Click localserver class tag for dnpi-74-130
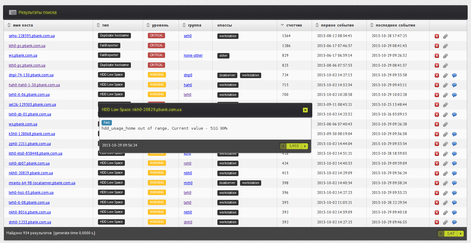Viewport: 471px width, 243px height. [x=227, y=75]
